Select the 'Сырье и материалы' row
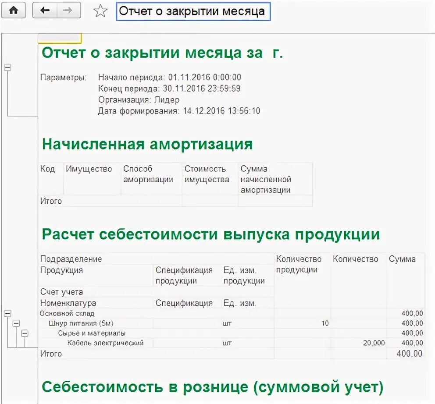435x404 pixels. pos(232,333)
